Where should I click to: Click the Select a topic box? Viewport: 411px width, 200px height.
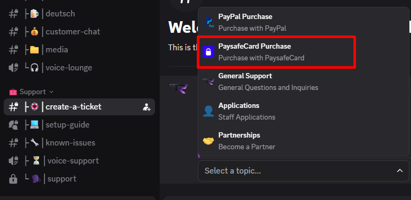(304, 171)
